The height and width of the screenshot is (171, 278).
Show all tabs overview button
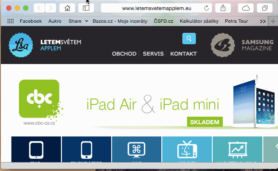pos(265,8)
